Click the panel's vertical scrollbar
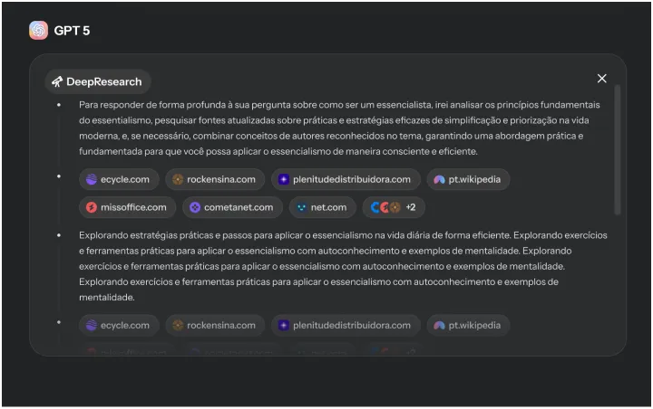 click(x=618, y=149)
